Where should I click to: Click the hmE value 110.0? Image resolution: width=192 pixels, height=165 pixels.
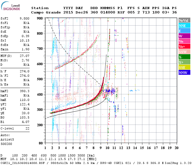click(x=24, y=100)
